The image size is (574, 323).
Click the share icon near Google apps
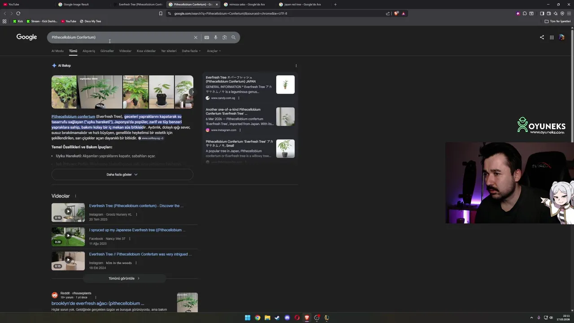click(x=542, y=37)
